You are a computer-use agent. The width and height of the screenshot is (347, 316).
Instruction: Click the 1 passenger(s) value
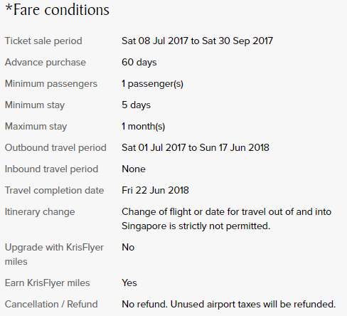tap(152, 84)
